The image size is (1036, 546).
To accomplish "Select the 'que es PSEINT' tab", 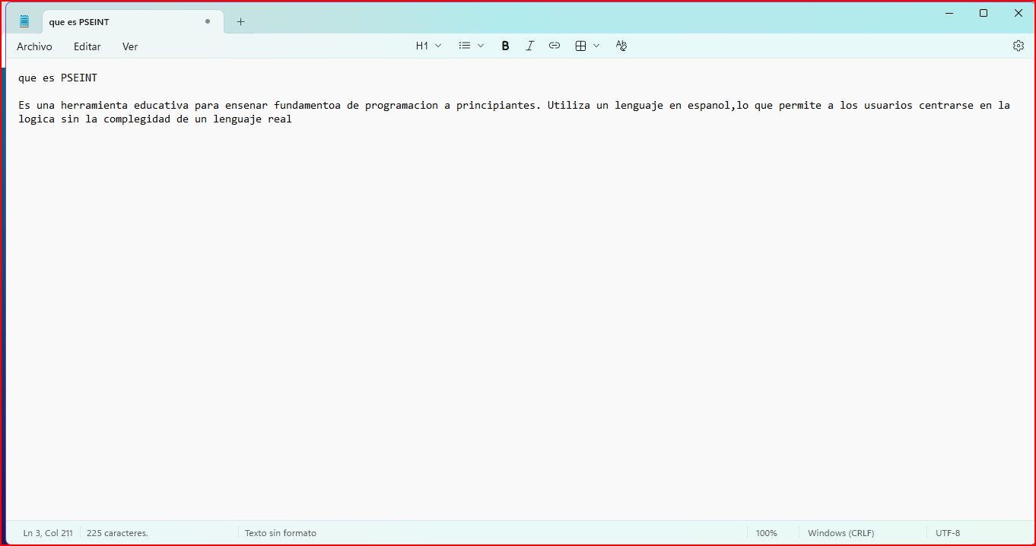I will click(114, 22).
